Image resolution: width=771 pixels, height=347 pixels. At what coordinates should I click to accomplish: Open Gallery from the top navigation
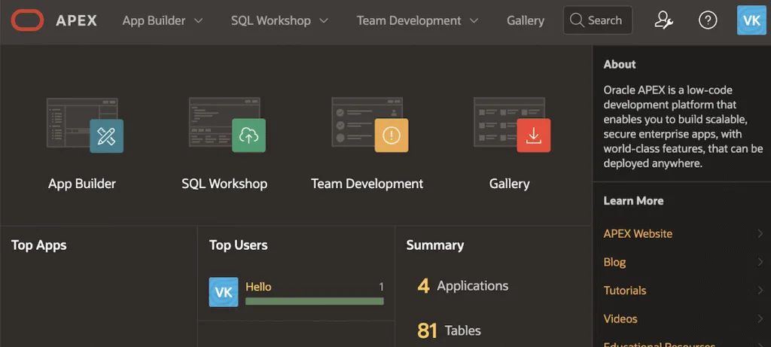click(526, 20)
